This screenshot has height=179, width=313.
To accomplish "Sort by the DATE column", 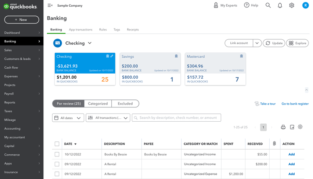I will pyautogui.click(x=70, y=144).
